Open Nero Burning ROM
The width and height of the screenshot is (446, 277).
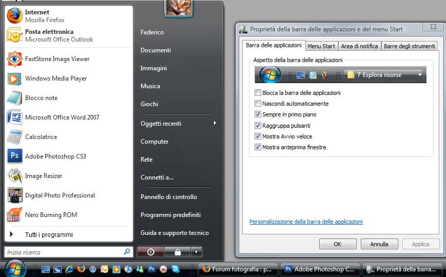[x=69, y=215]
